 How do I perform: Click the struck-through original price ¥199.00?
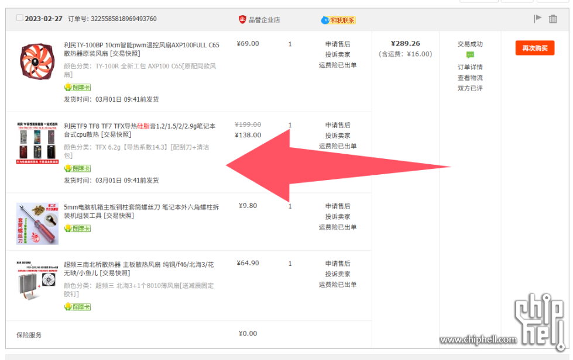(x=248, y=124)
